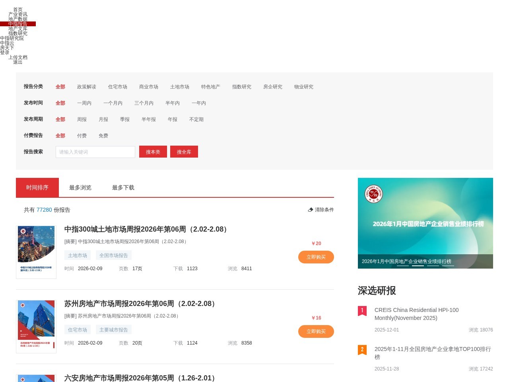
Task: Click the 中指 logo on the banner
Action: click(374, 194)
